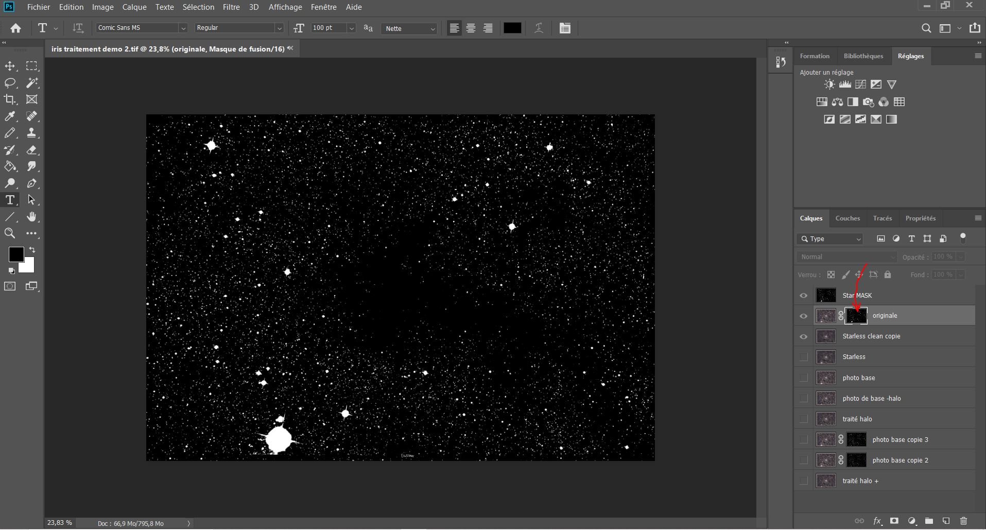Open Create warped text
The image size is (986, 530).
click(x=539, y=28)
